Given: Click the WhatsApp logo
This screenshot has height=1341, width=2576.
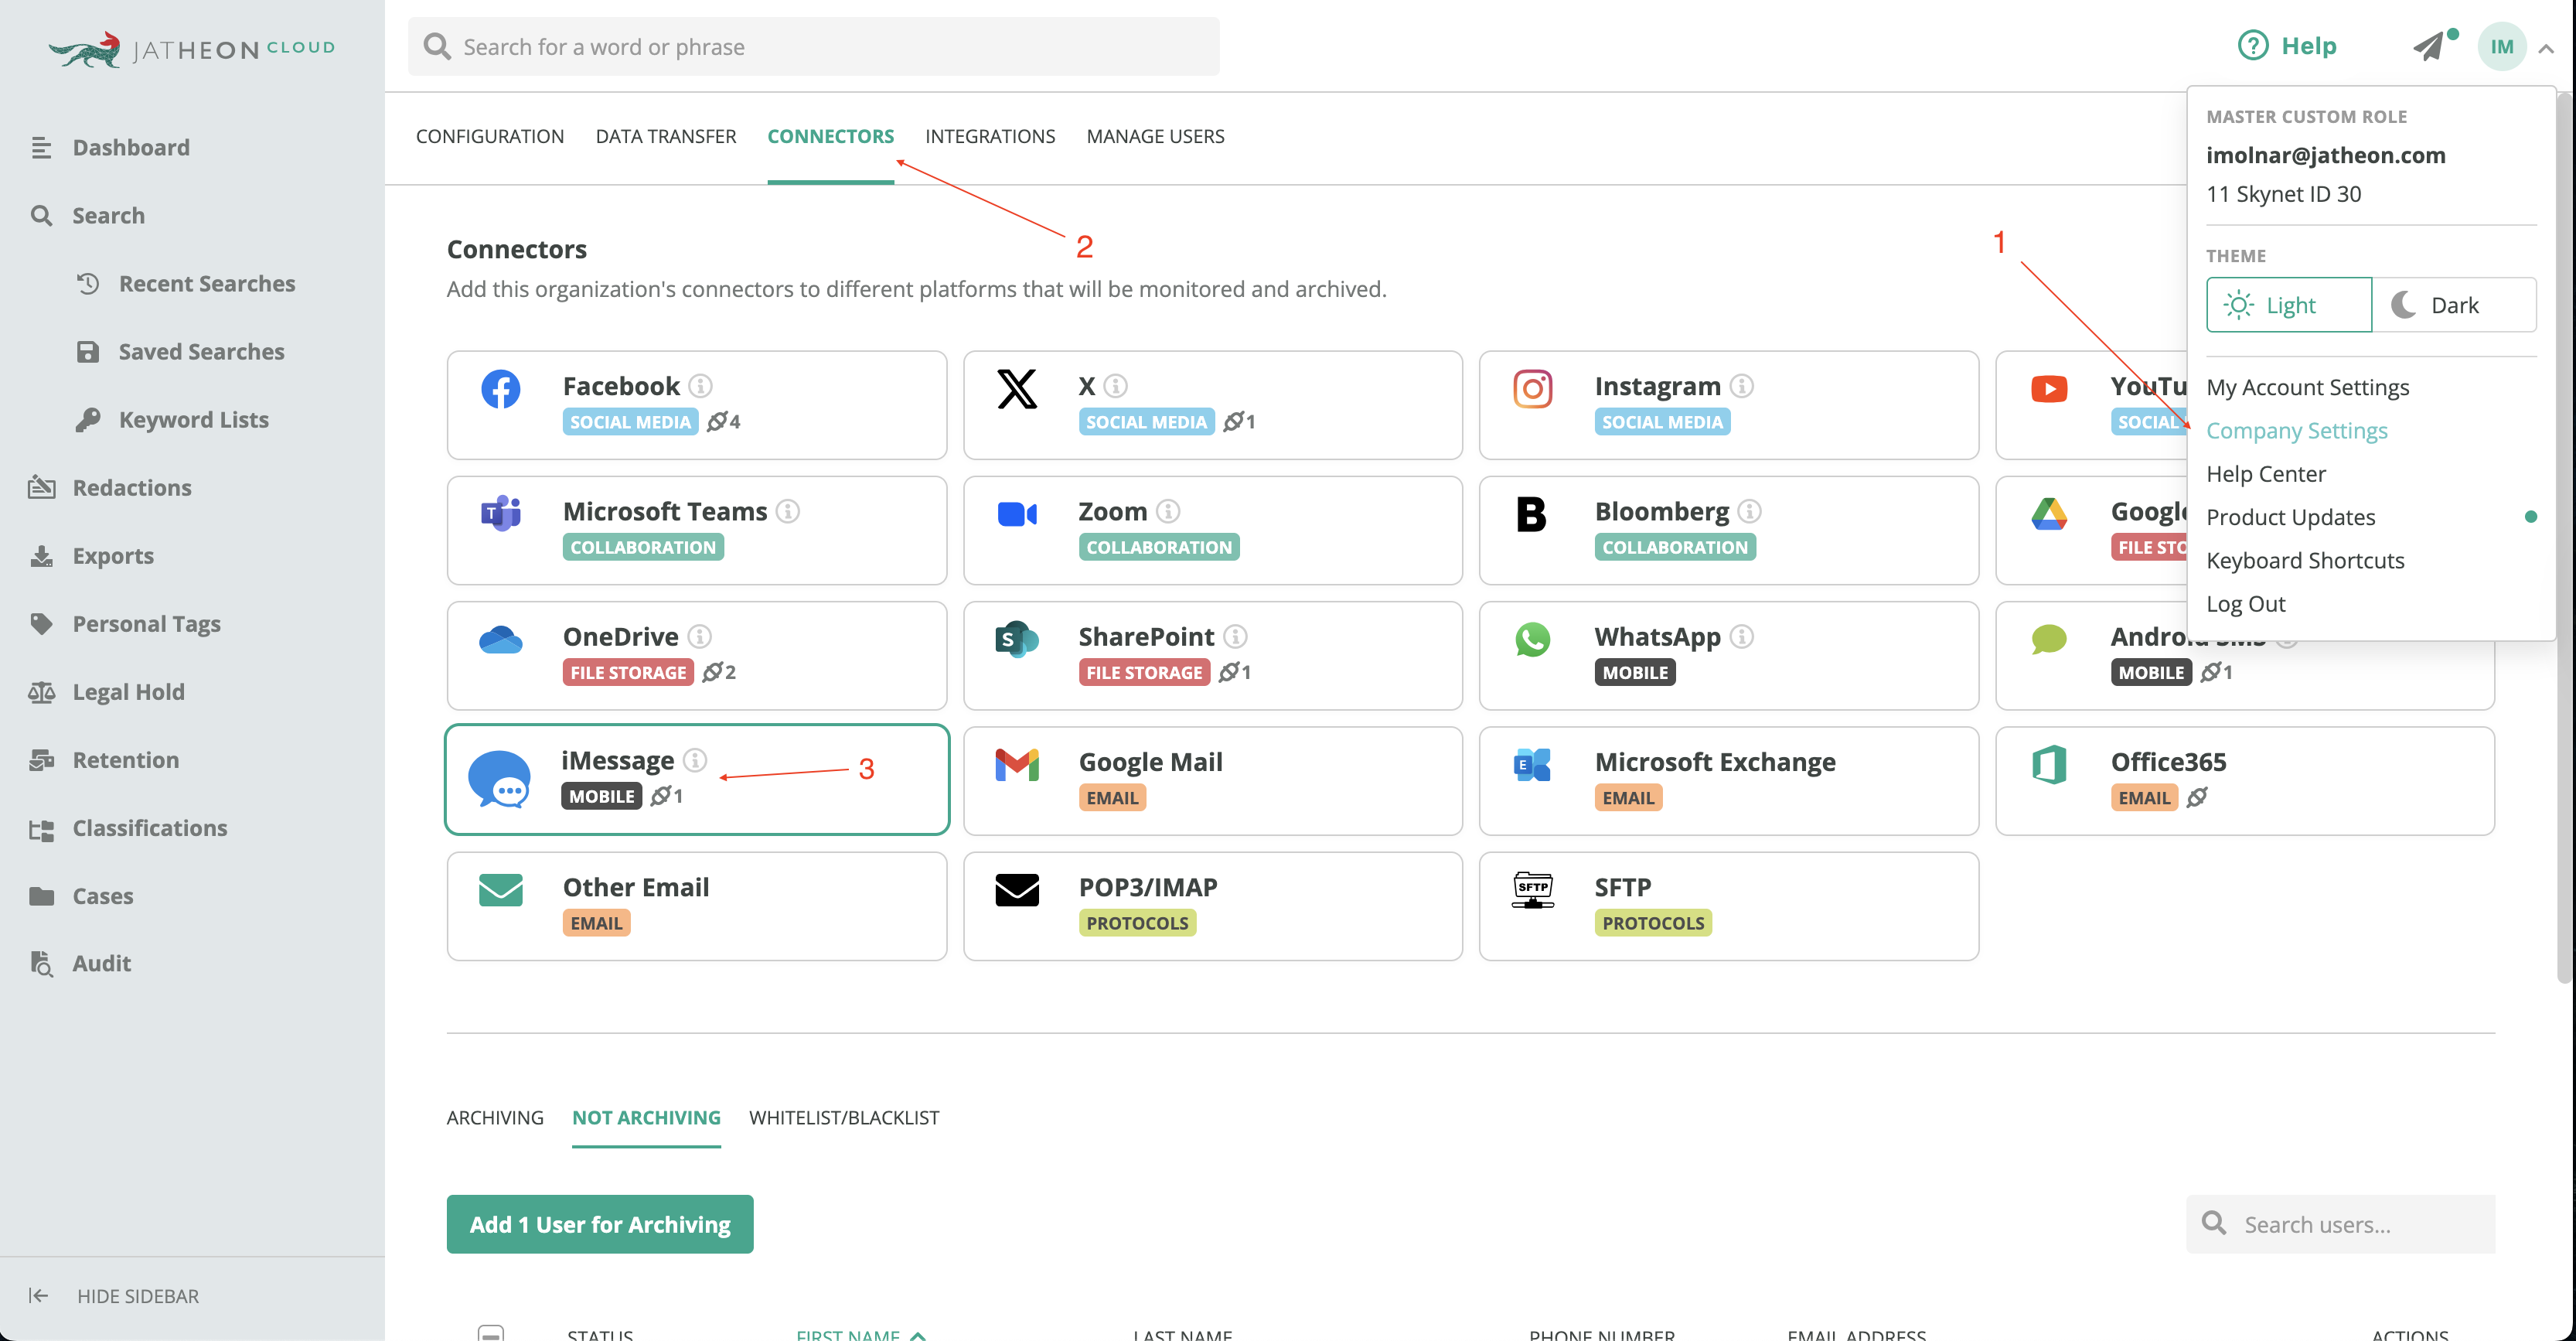Looking at the screenshot, I should pos(1532,639).
